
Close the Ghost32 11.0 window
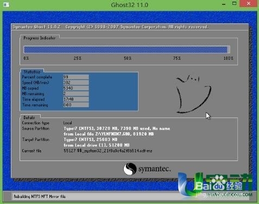pos(249,3)
